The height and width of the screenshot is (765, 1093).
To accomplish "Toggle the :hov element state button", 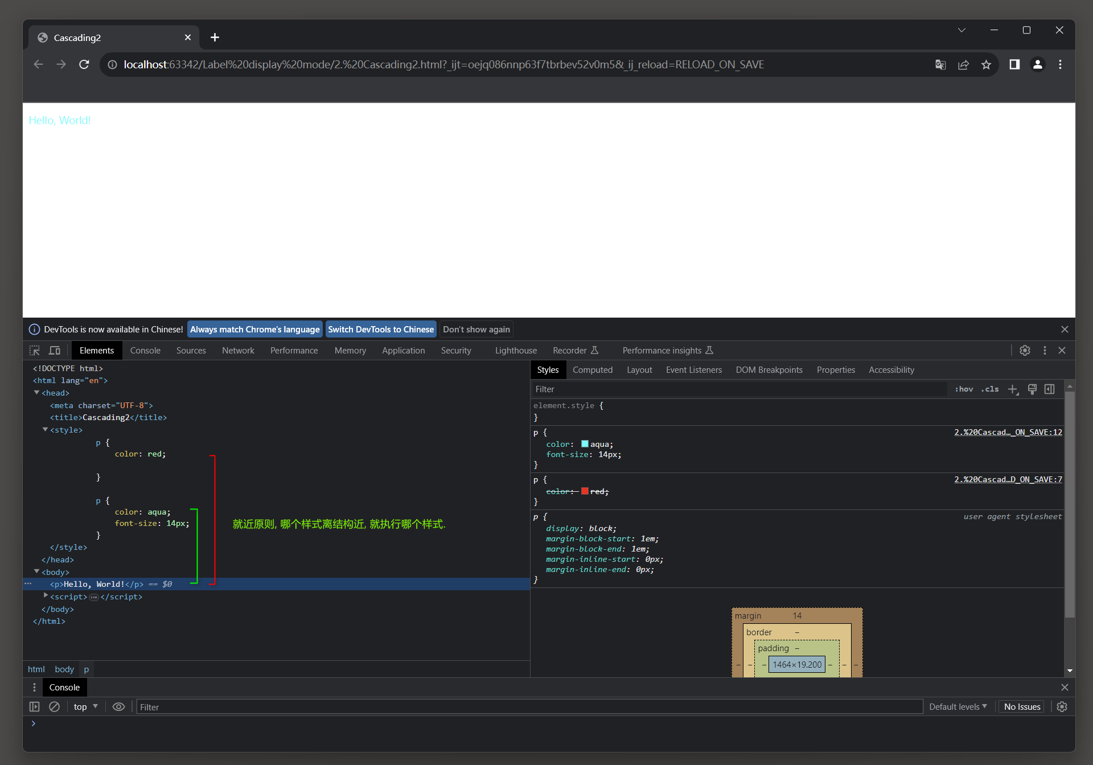I will (x=964, y=389).
